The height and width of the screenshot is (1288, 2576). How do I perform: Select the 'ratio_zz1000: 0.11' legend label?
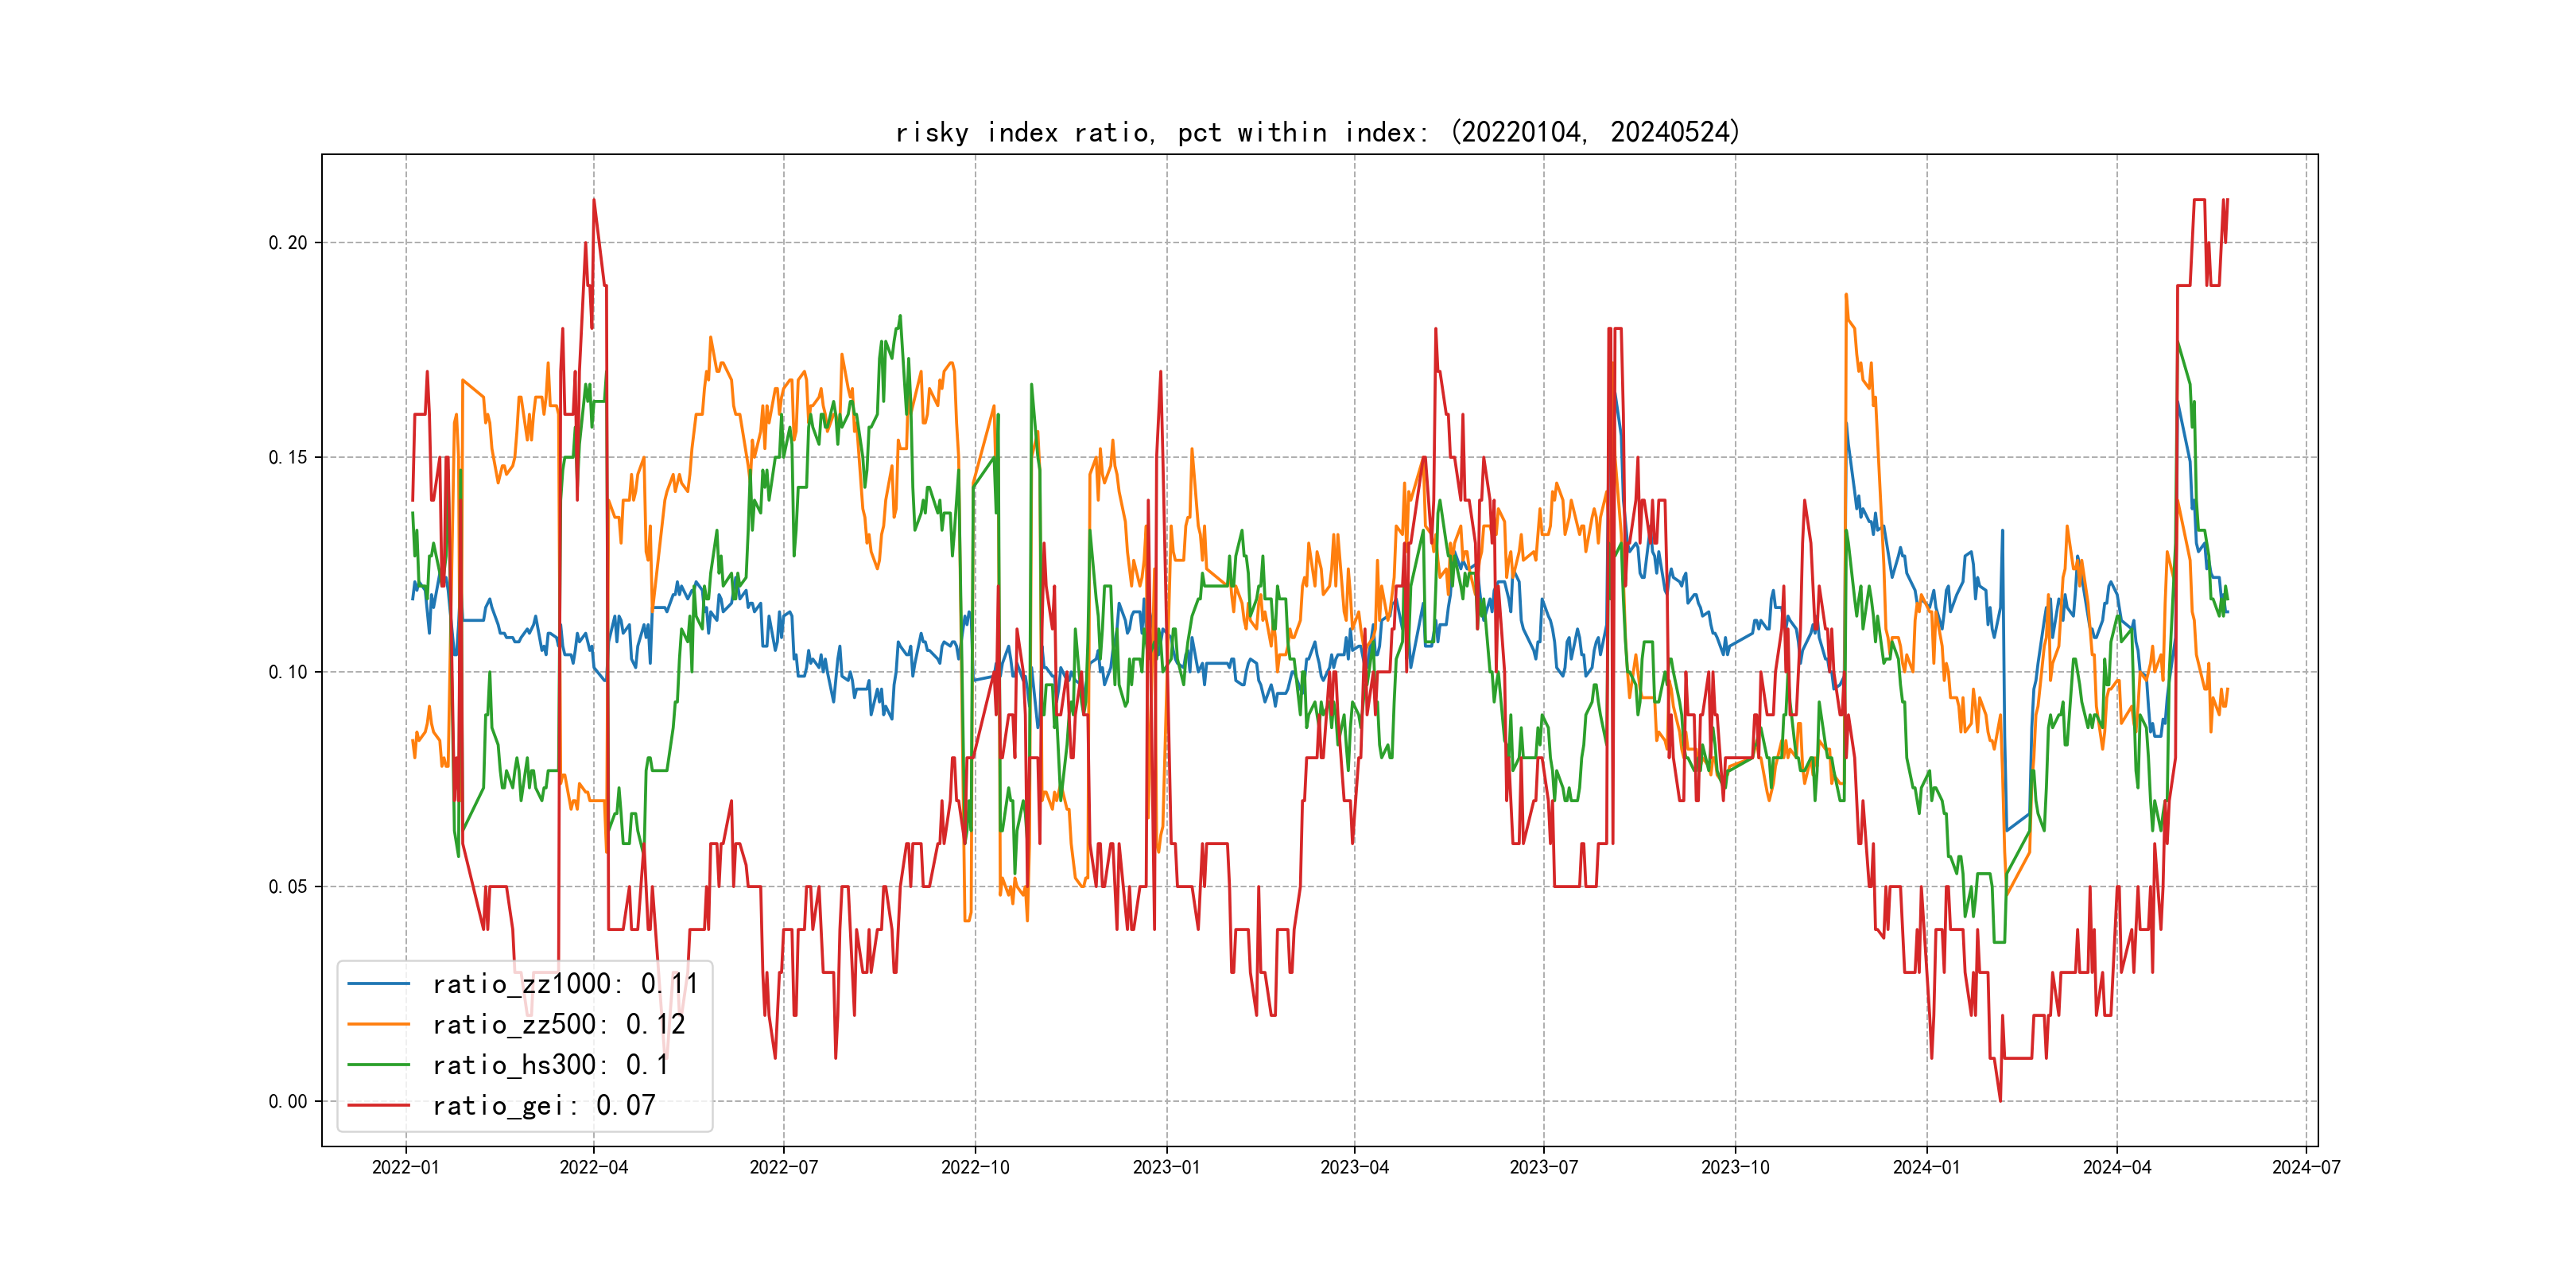tap(565, 984)
